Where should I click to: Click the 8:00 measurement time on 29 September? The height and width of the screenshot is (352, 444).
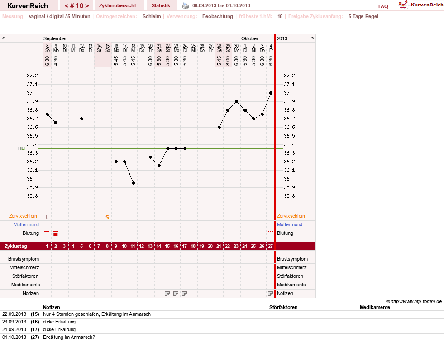[228, 61]
